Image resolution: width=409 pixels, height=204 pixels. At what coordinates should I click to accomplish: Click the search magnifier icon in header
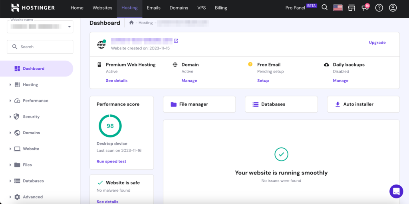(x=325, y=8)
